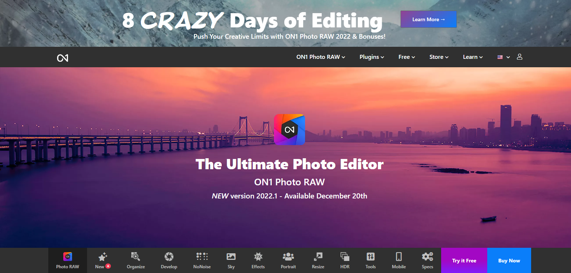The image size is (571, 273).
Task: Click the ON1 Photo RAW app icon in the hero image
Action: [289, 129]
